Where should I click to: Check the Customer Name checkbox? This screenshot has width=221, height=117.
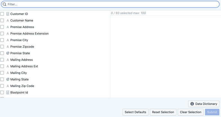click(x=2, y=21)
